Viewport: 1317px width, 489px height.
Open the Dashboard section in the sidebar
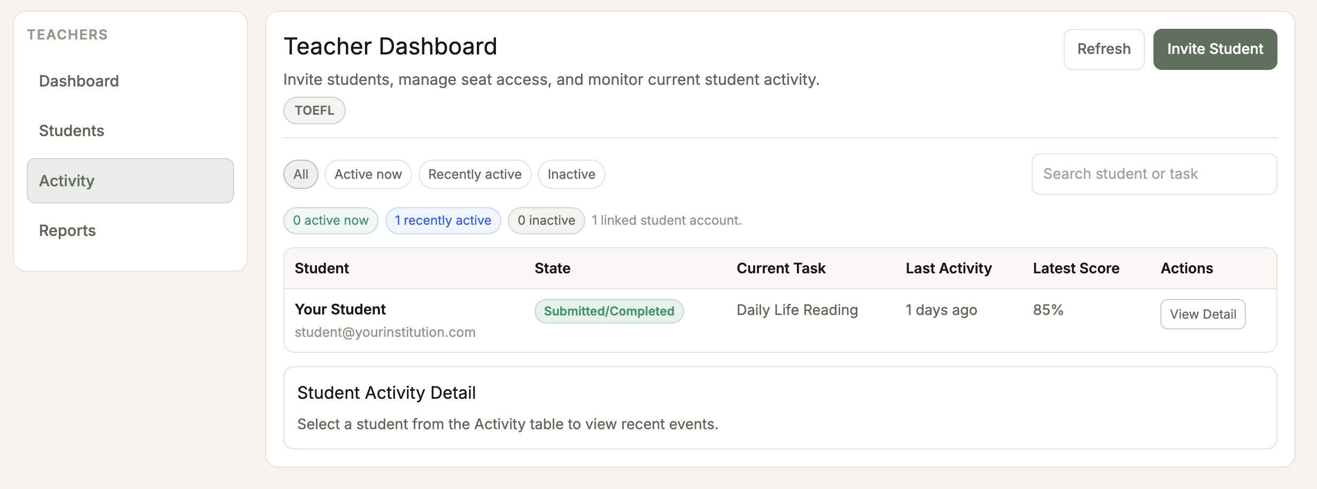tap(79, 81)
